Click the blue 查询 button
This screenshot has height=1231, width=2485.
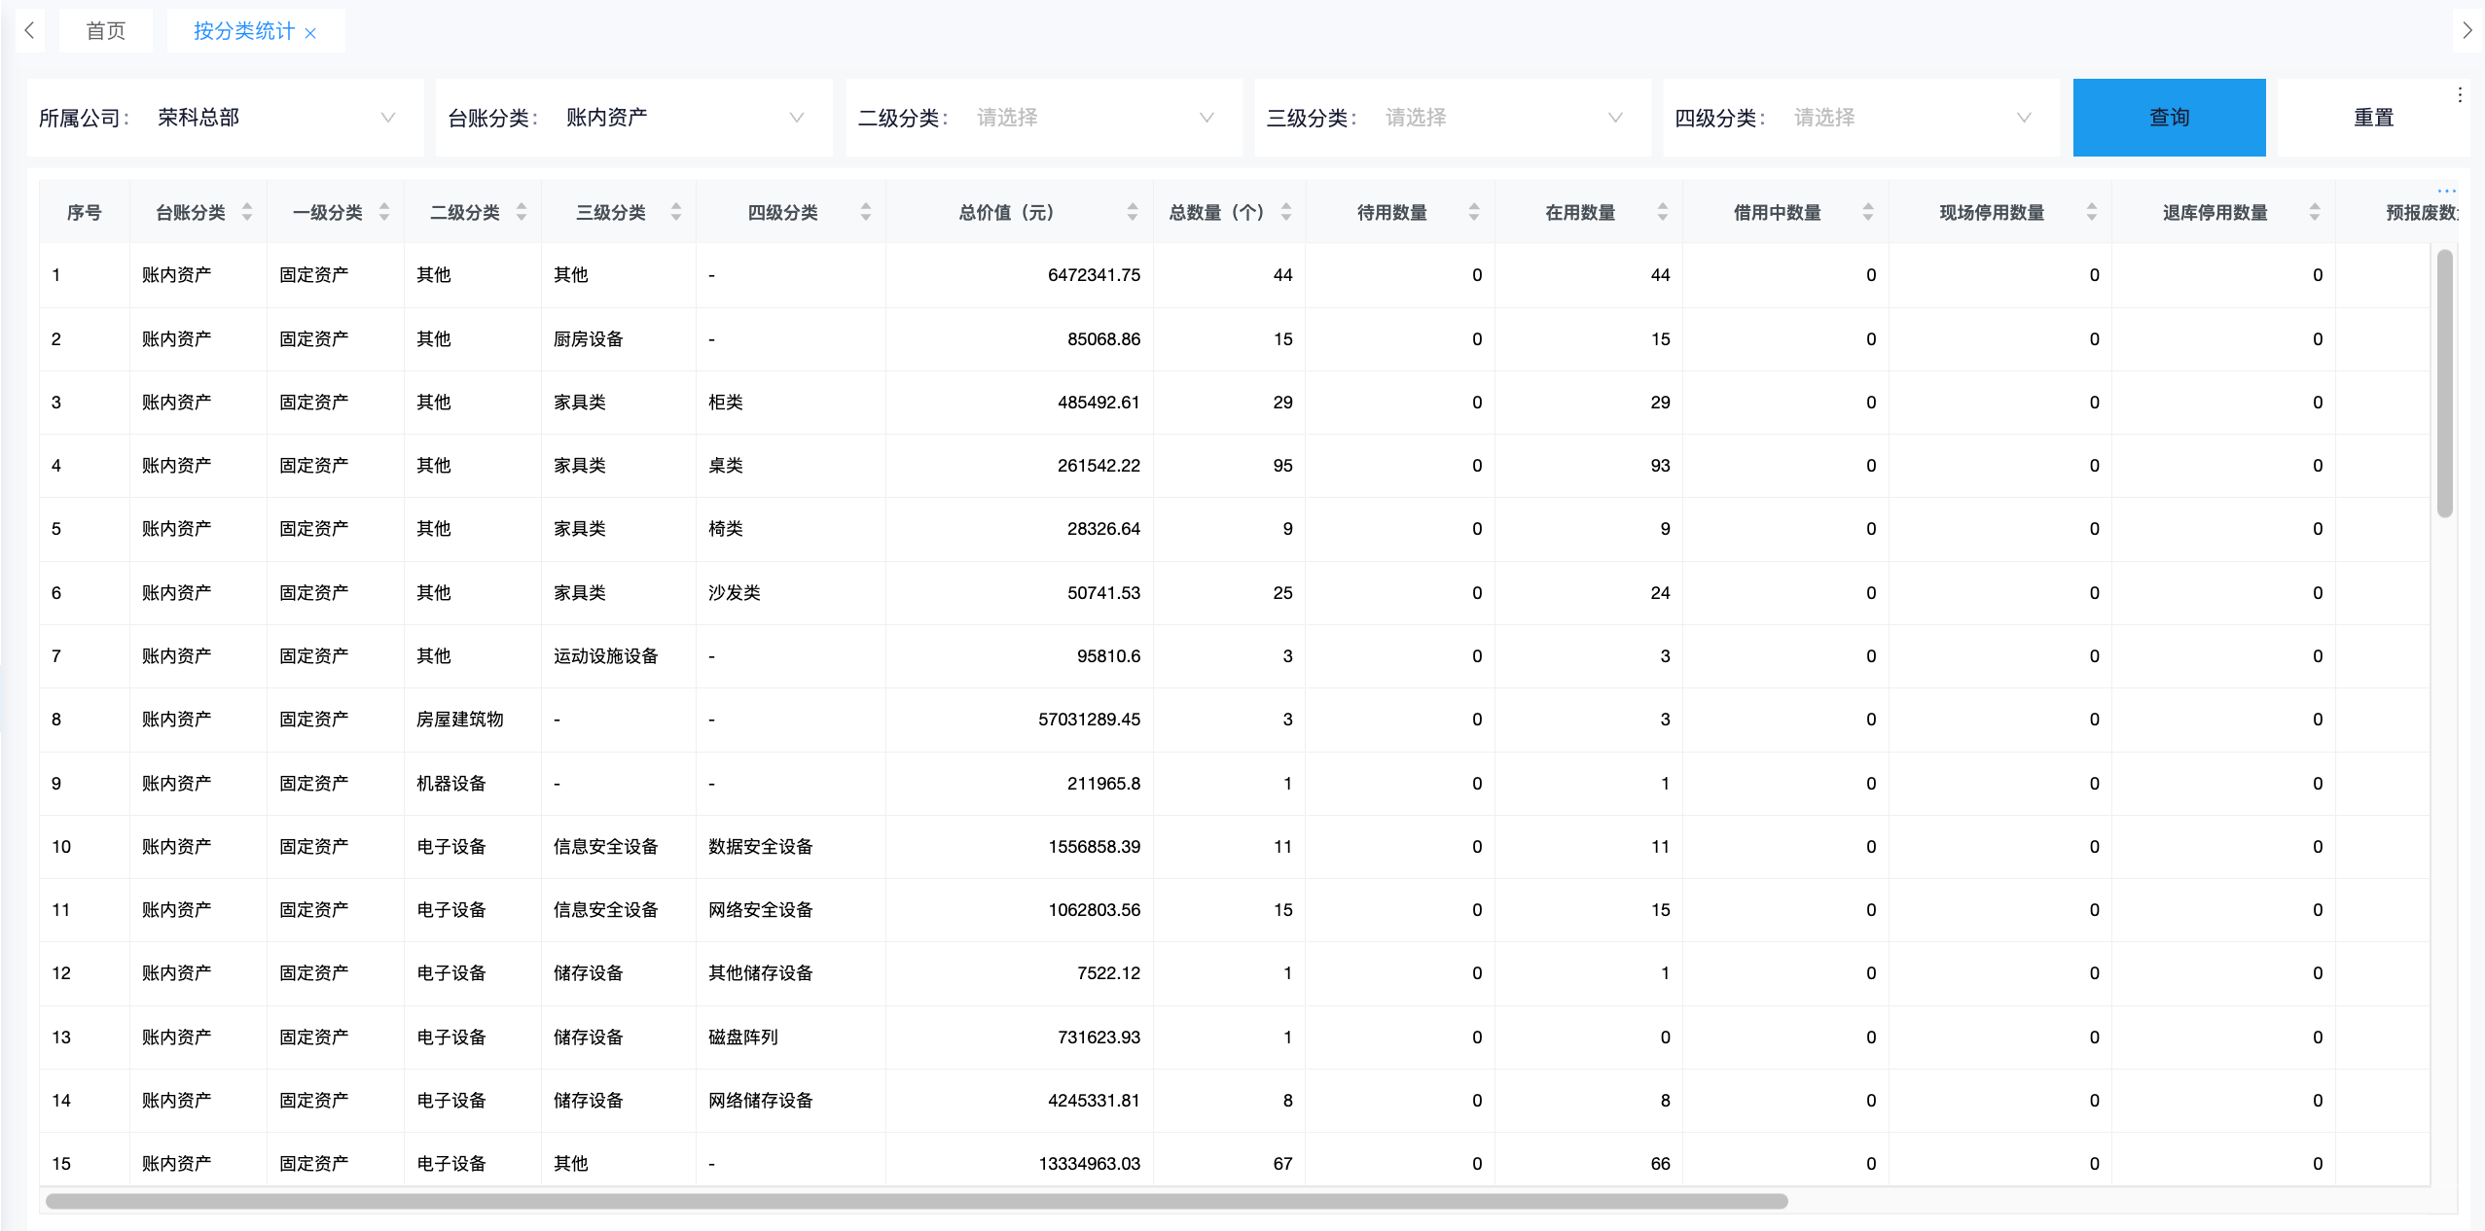[x=2168, y=118]
